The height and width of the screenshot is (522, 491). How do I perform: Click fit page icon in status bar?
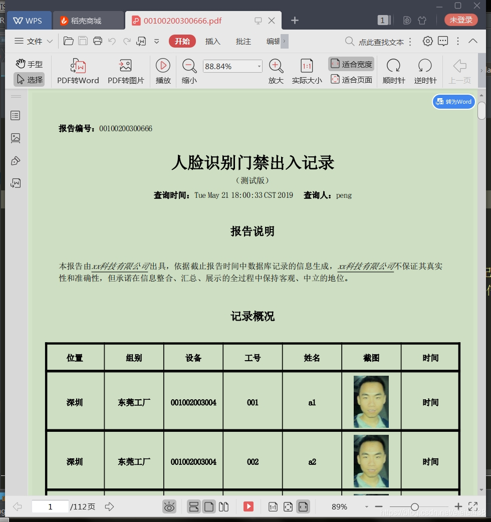288,507
